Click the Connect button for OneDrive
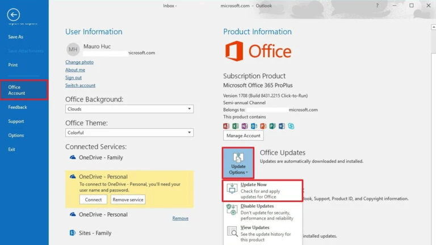 [x=93, y=200]
